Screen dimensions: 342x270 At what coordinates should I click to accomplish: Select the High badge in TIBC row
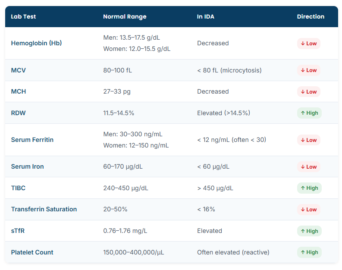coord(309,188)
